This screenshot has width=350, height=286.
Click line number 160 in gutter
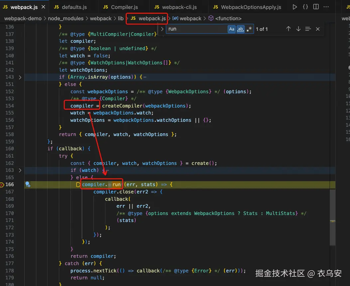coord(10,149)
